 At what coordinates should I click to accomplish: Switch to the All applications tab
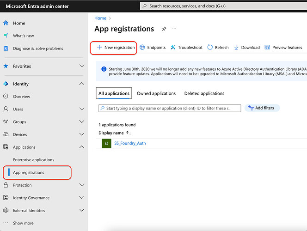[114, 93]
